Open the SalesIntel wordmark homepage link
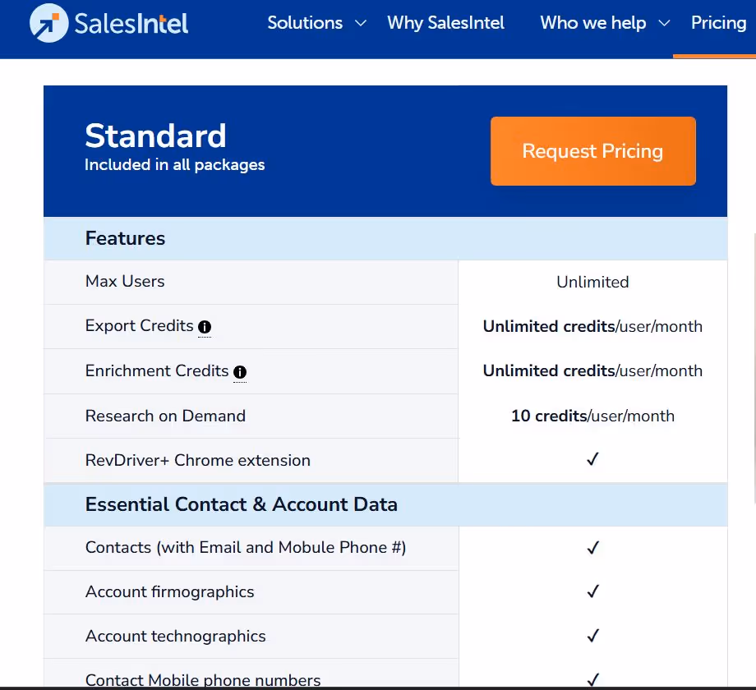This screenshot has height=690, width=756. tap(129, 23)
